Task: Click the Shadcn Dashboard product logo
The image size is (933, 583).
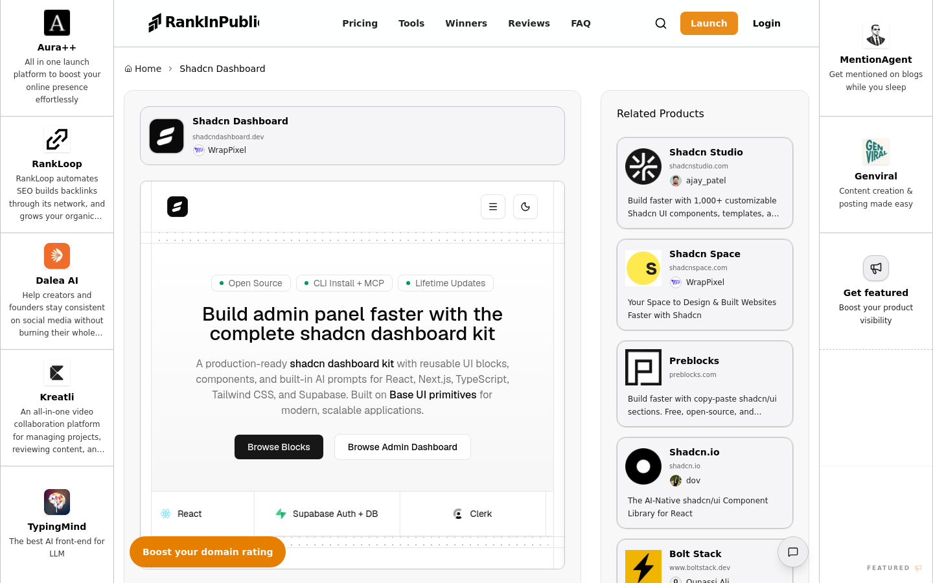Action: (167, 136)
